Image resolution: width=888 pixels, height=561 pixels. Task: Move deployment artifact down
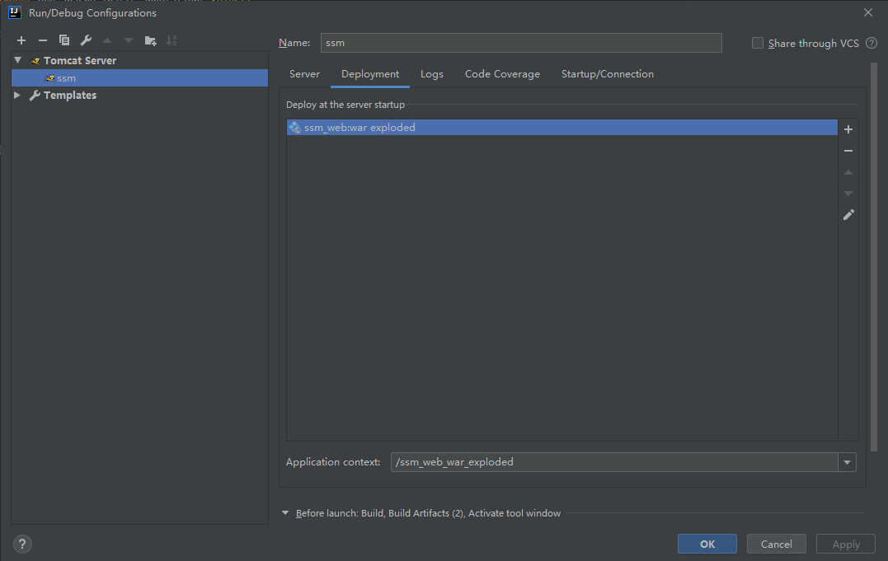[x=848, y=194]
